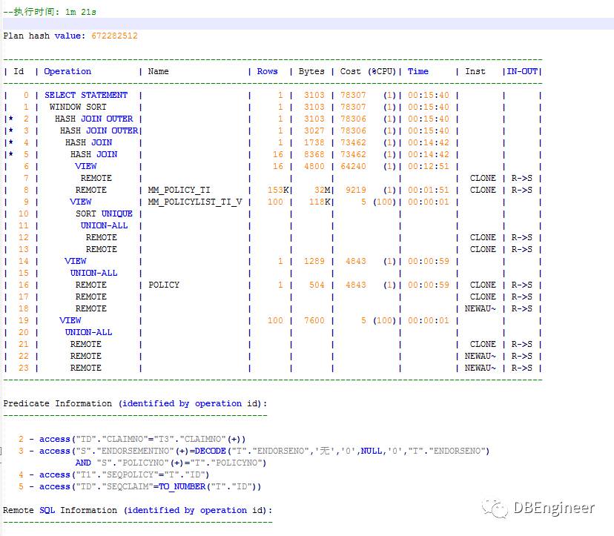This screenshot has height=536, width=614.
Task: Click the cost value '64240'
Action: point(353,166)
